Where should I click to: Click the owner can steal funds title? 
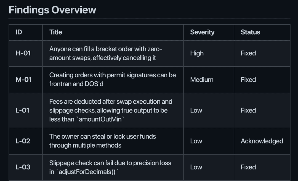102,141
